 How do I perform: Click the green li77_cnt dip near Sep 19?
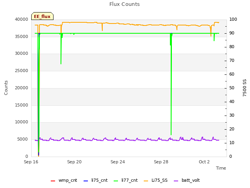click(61, 49)
